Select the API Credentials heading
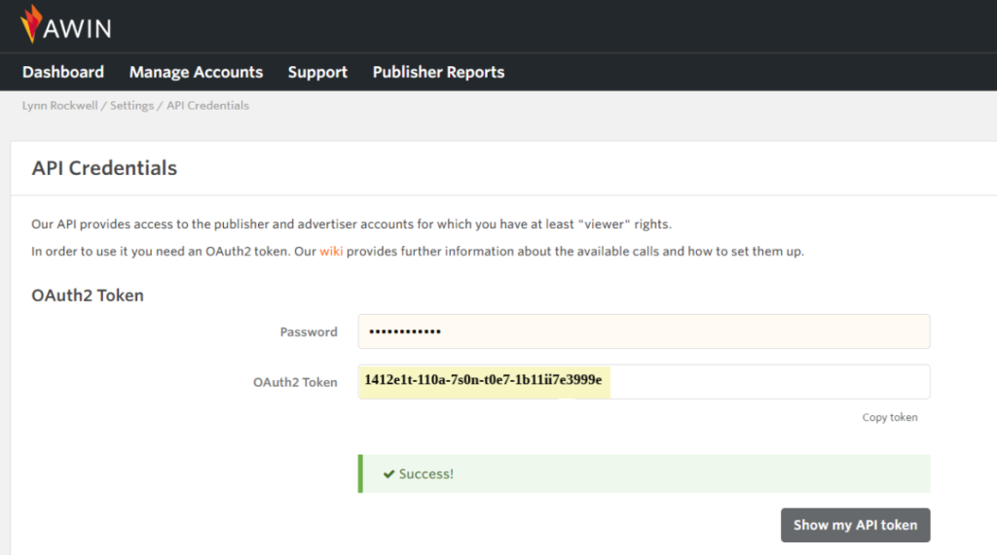 [104, 168]
